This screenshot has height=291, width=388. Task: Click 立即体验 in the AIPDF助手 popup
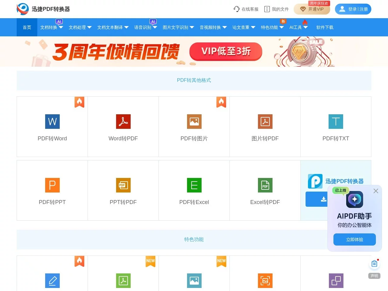tap(354, 239)
